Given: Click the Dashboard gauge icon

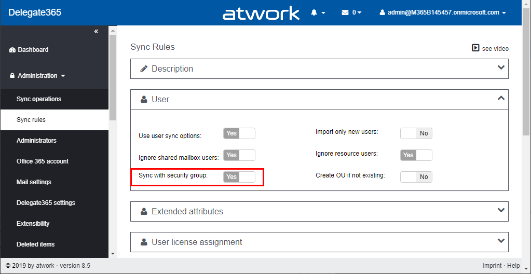Looking at the screenshot, I should pyautogui.click(x=12, y=50).
